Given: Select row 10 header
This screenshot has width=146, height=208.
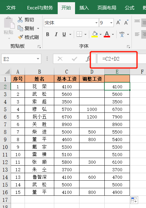Looking at the screenshot, I should point(5,147).
